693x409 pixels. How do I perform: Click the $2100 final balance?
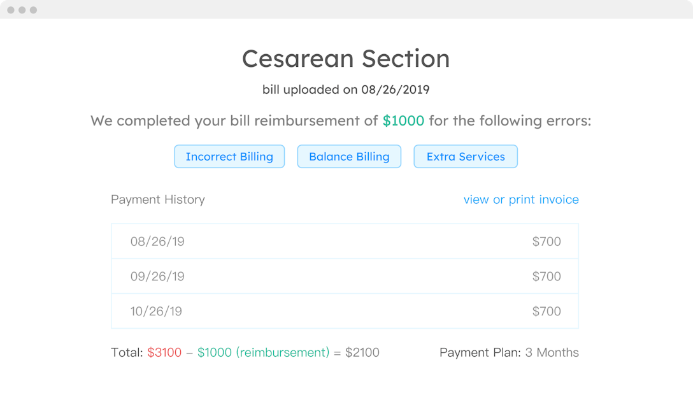click(362, 352)
